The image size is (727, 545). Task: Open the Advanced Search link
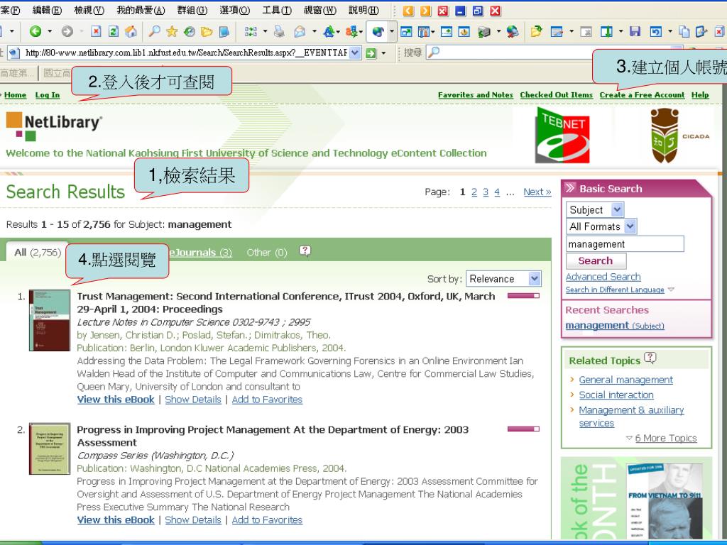click(x=603, y=277)
